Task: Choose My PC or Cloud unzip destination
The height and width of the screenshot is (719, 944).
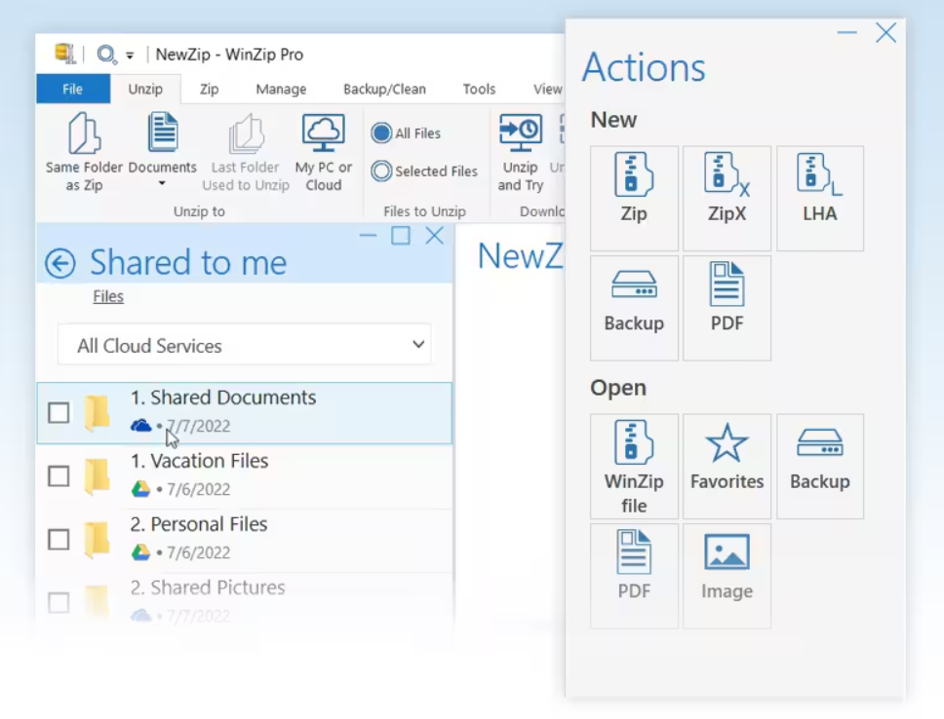Action: (x=324, y=152)
